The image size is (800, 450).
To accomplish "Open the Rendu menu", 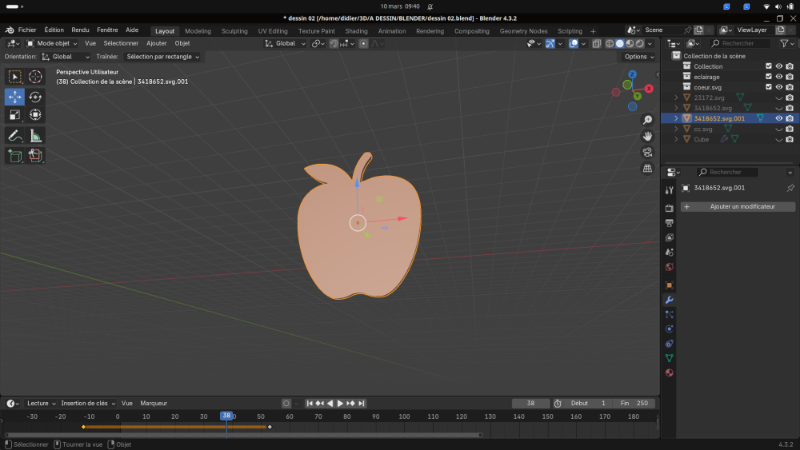I will [80, 30].
